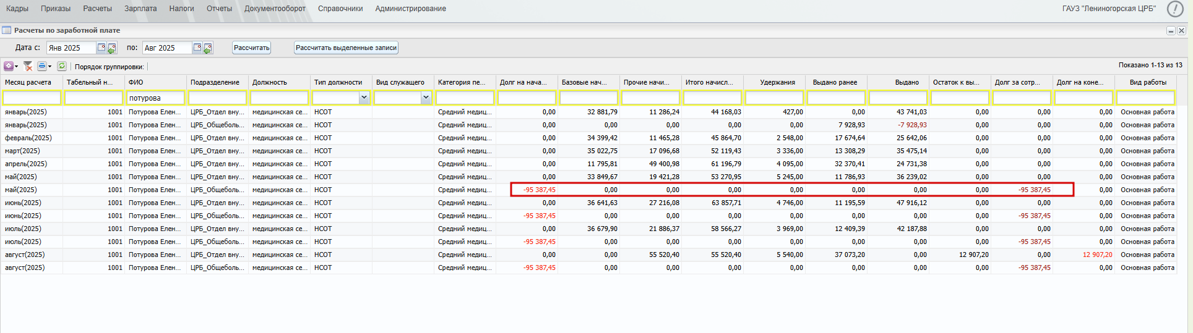The height and width of the screenshot is (333, 1193).
Task: Select the февраль(2025) row
Action: pos(588,138)
